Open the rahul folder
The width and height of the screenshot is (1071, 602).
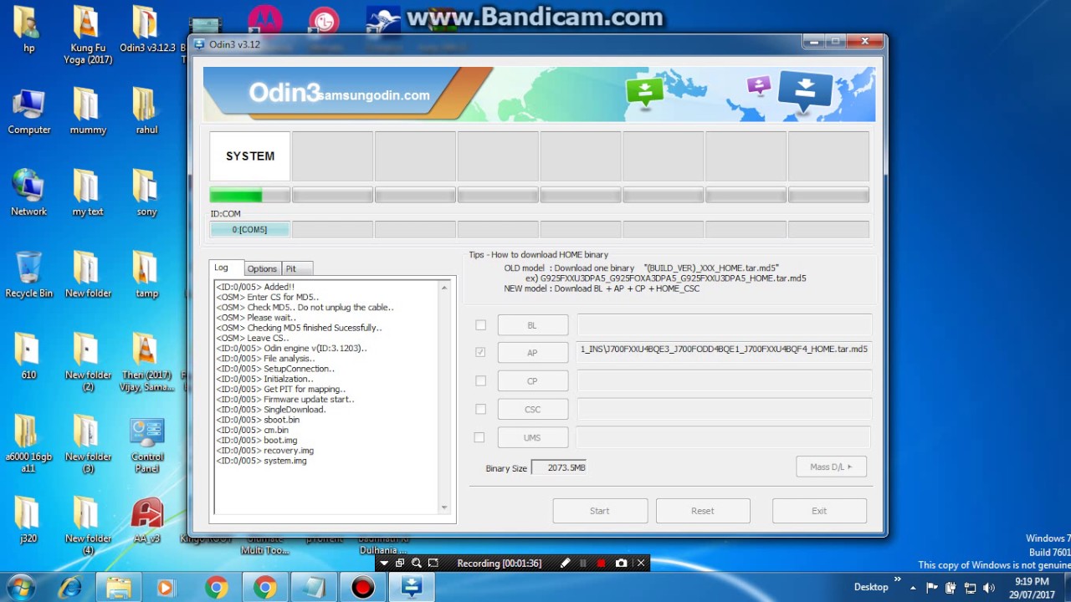click(x=147, y=111)
